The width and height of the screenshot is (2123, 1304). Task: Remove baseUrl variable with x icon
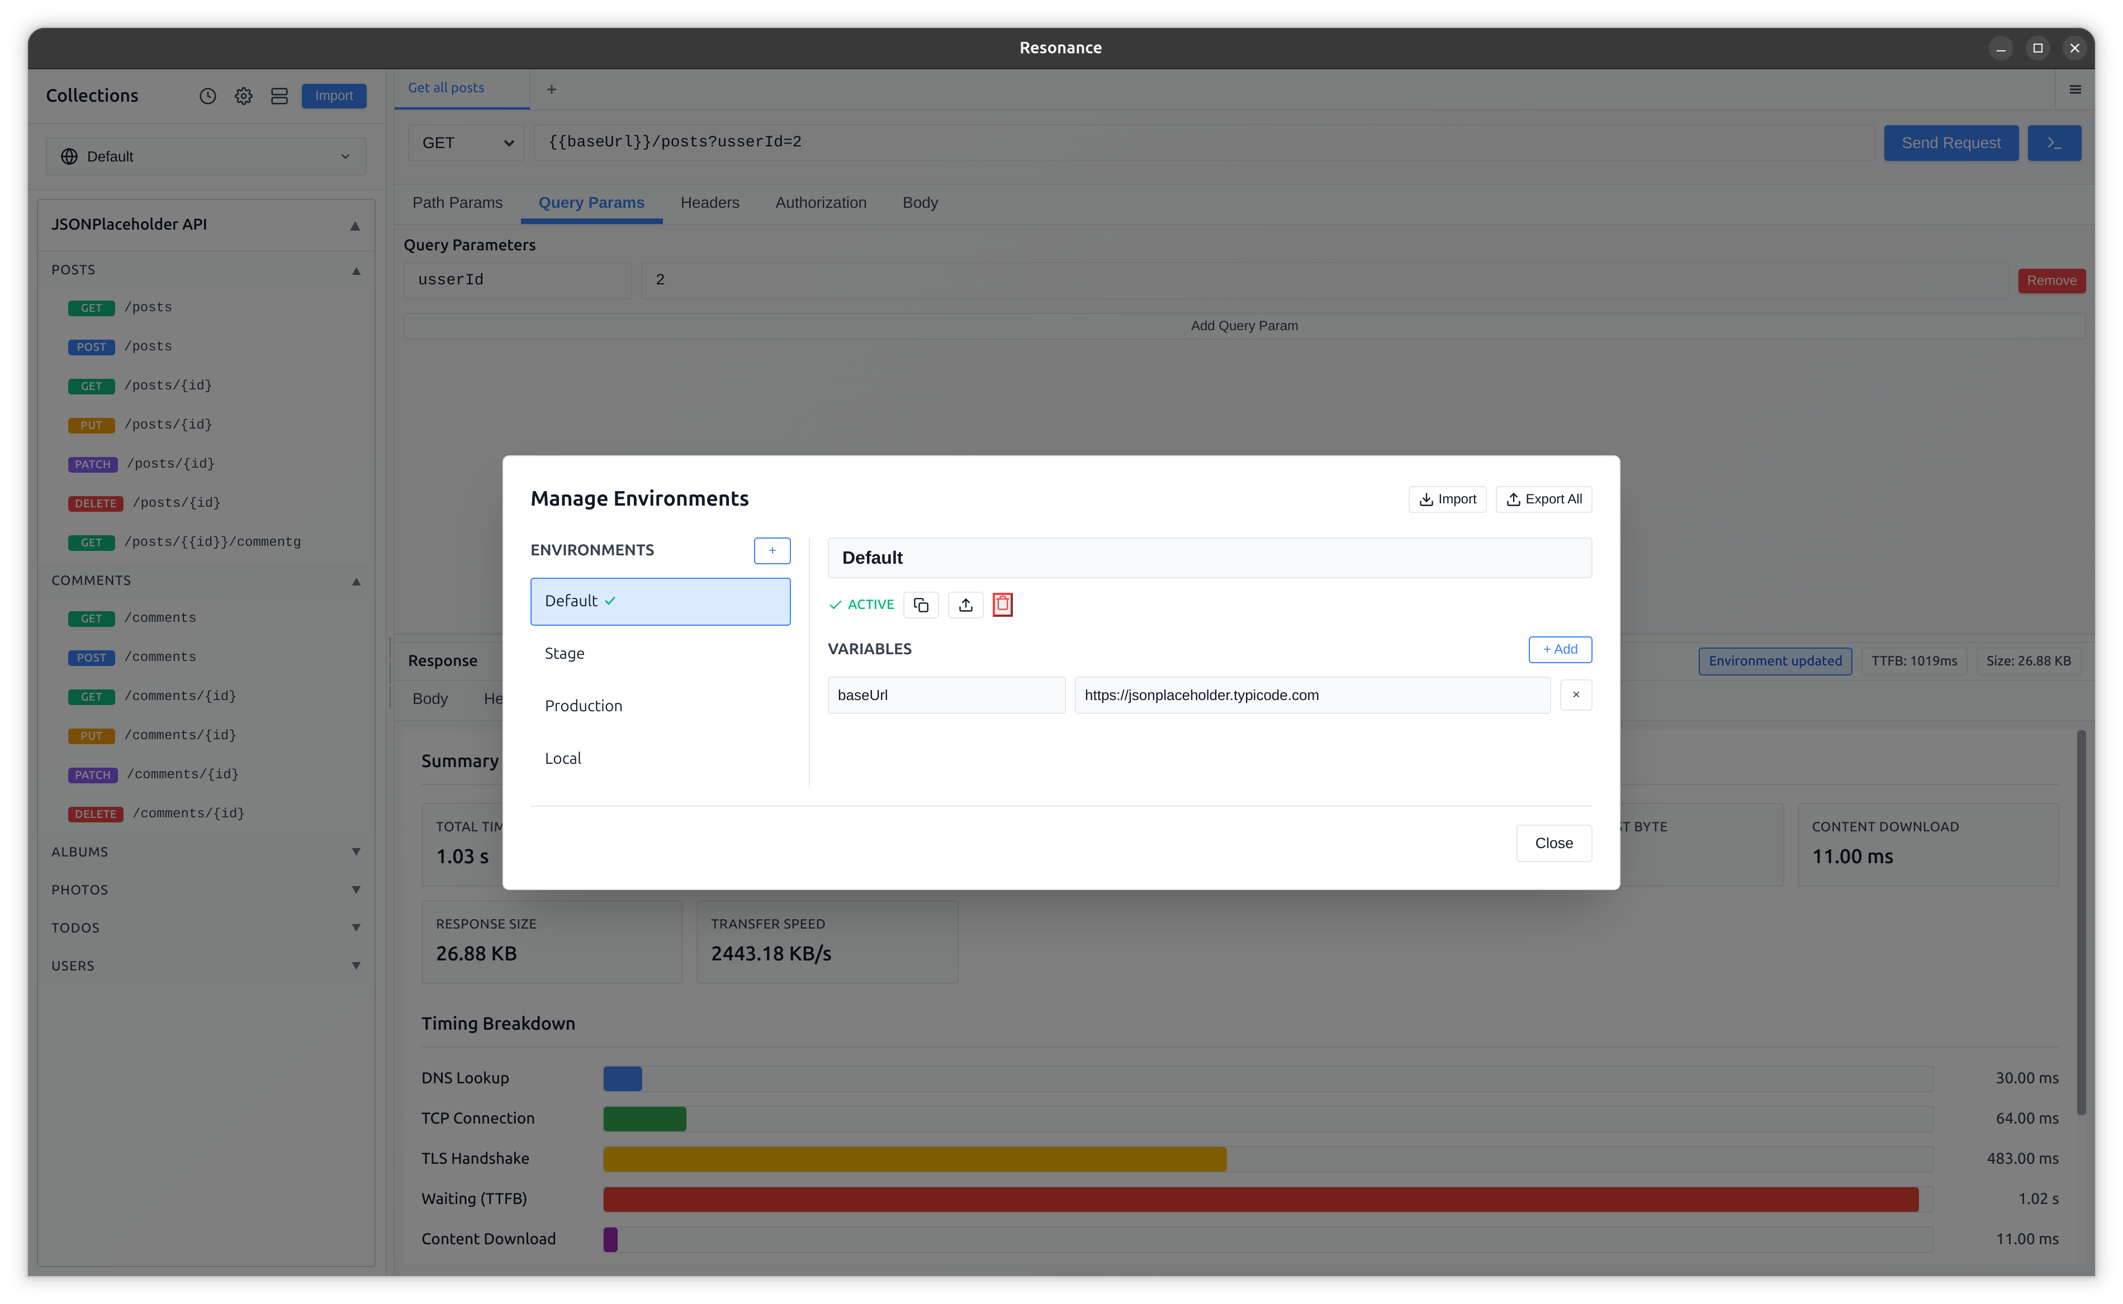pos(1575,695)
